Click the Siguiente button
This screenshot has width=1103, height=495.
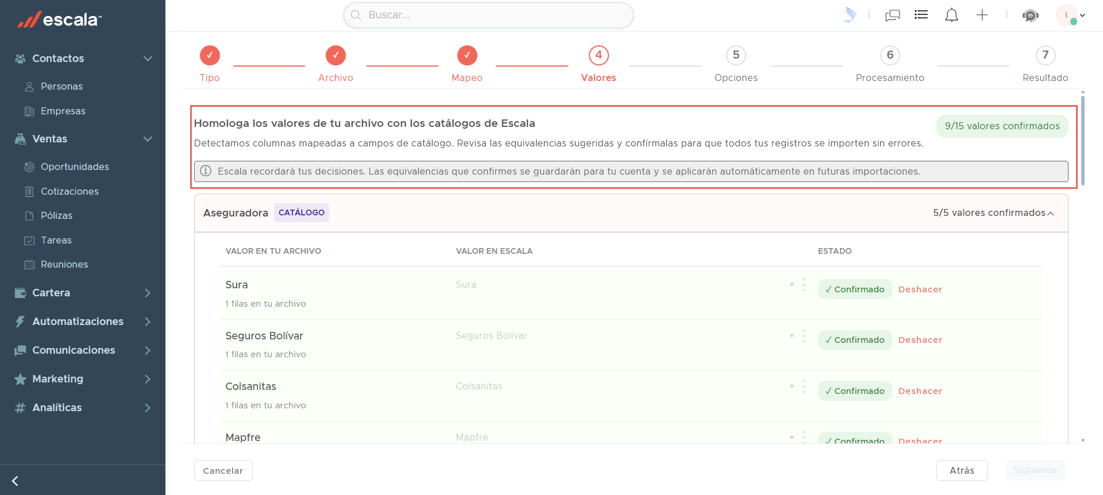point(1035,470)
